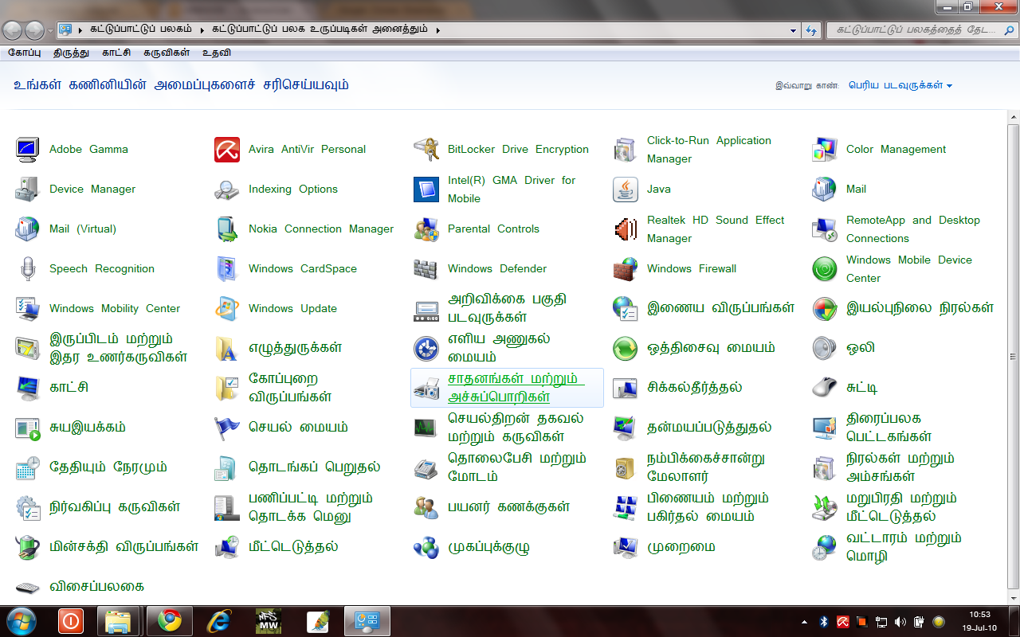1020x637 pixels.
Task: Click the mouse icon for சுட்டி
Action: [x=825, y=389]
